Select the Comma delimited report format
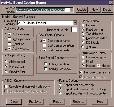Screen dimensions: 114x107 83,38
